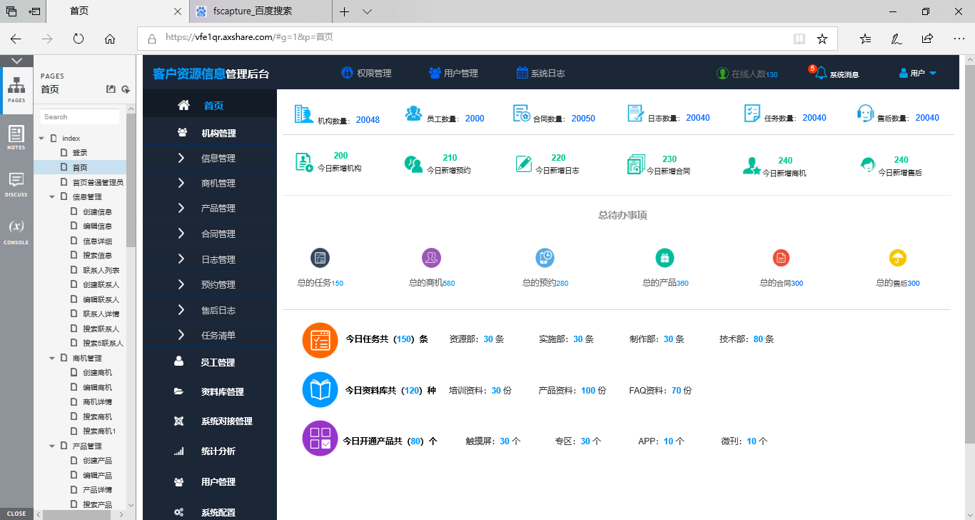
Task: Click the 用户管理 people icon in header
Action: 435,73
